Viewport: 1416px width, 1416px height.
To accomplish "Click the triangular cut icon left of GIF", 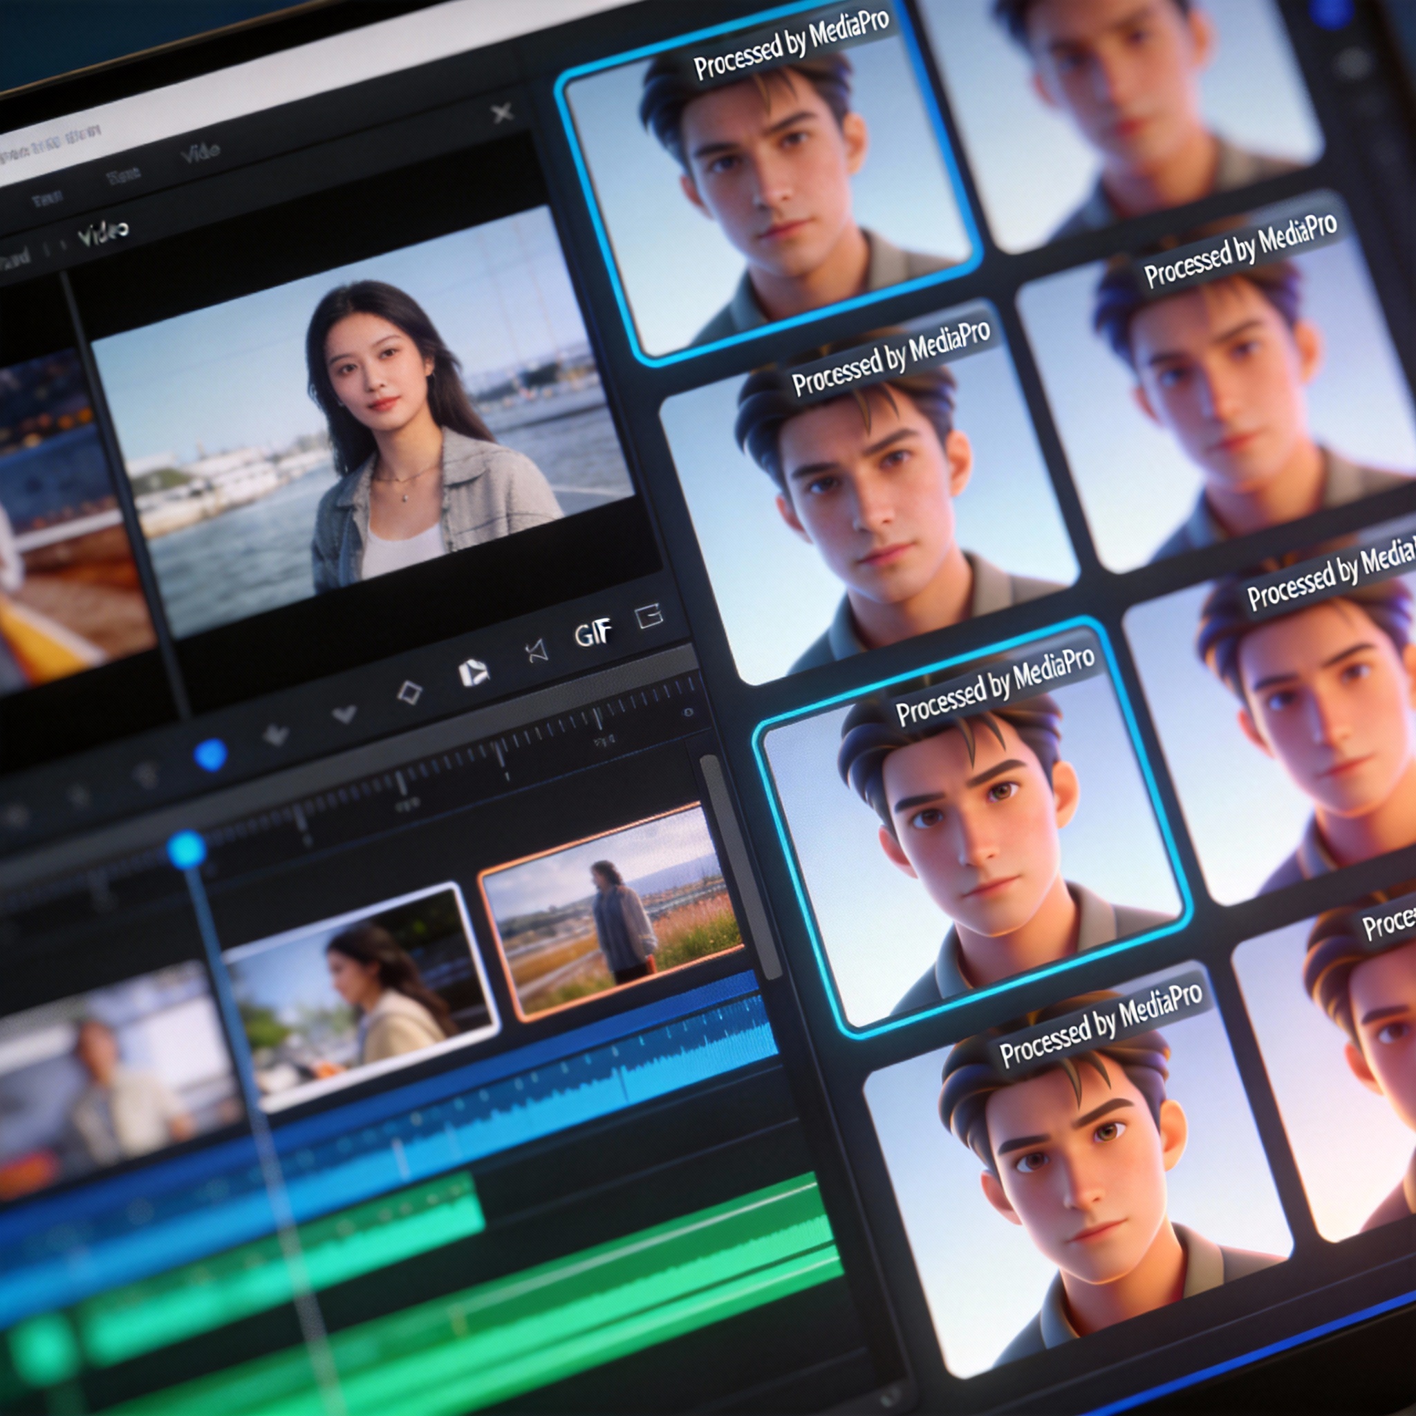I will [x=537, y=650].
